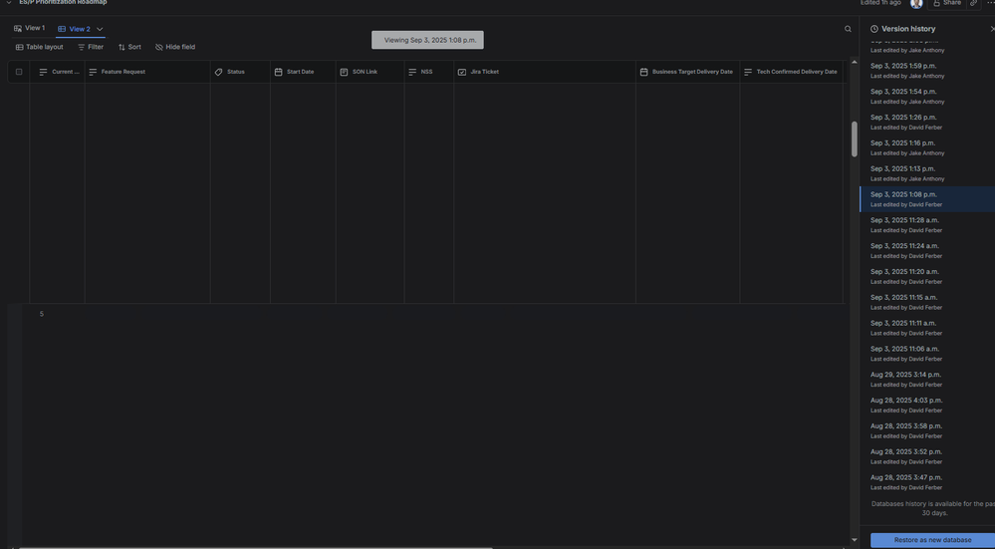Click the Current column header
The image size is (995, 549).
click(x=59, y=72)
